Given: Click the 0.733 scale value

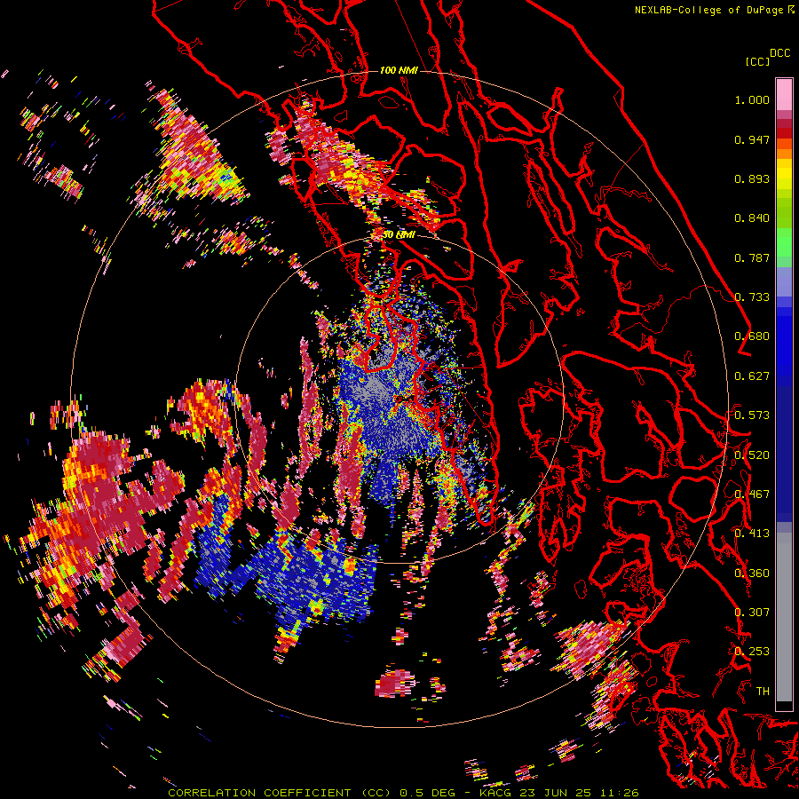Looking at the screenshot, I should tap(752, 297).
